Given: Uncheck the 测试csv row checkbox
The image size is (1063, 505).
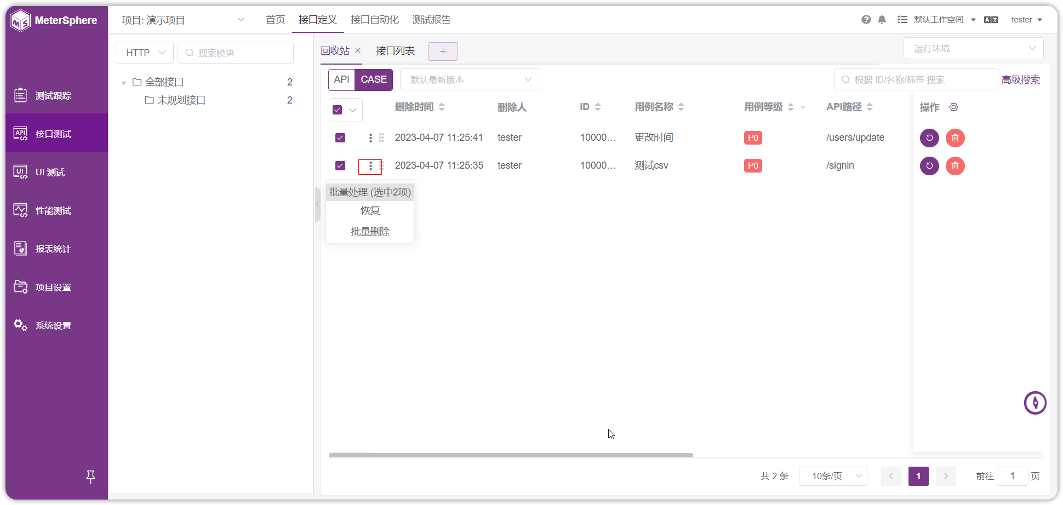Looking at the screenshot, I should pos(340,165).
